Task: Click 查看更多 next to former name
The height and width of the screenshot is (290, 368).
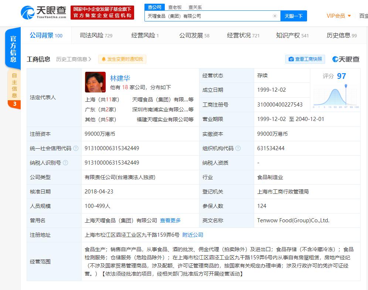Action: (x=170, y=220)
